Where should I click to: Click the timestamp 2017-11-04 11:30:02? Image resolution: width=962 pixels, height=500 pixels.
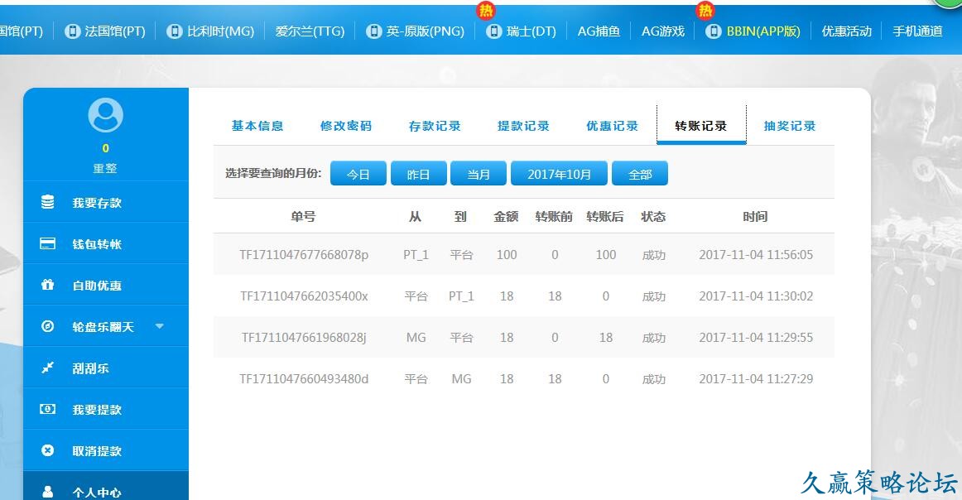[x=756, y=296]
